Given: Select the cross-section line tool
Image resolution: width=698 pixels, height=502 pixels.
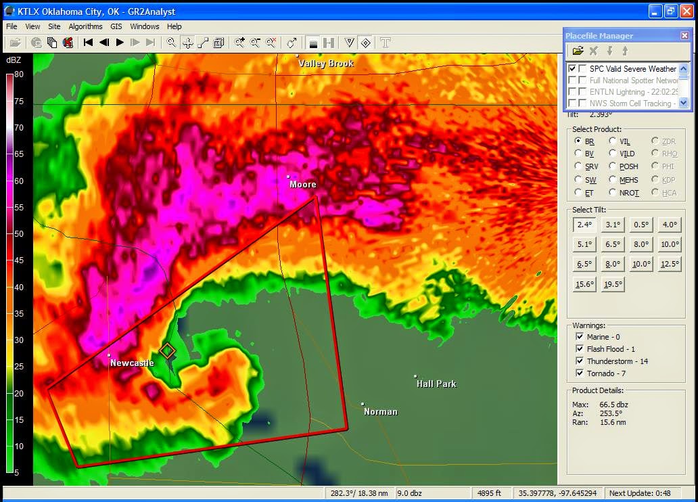Looking at the screenshot, I should coord(203,43).
